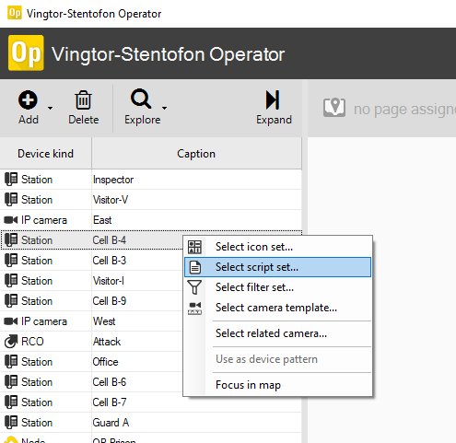456x443 pixels.
Task: Click the small Op title bar icon
Action: [15, 13]
